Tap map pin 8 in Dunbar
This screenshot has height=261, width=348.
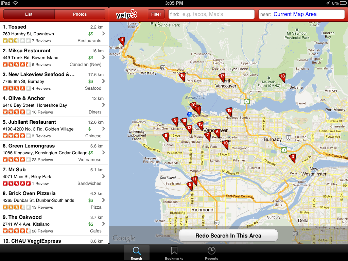coord(166,136)
